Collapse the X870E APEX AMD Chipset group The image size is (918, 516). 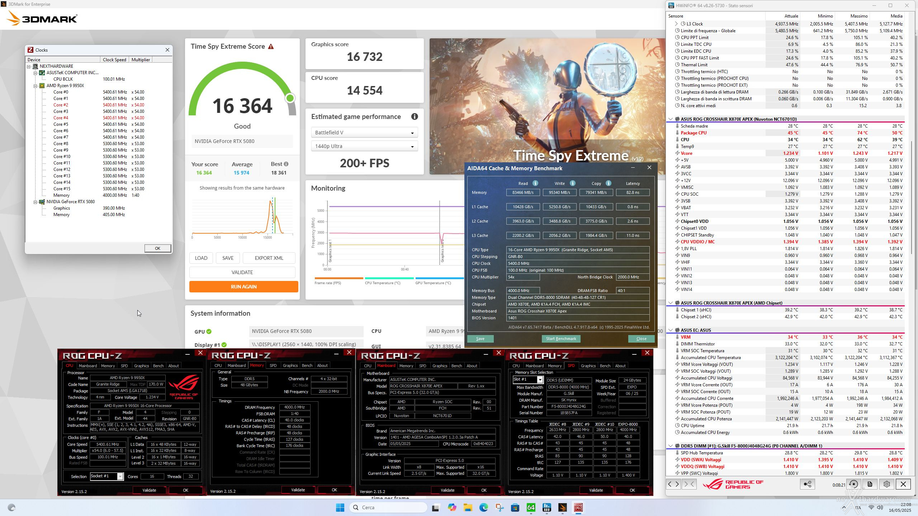(671, 303)
